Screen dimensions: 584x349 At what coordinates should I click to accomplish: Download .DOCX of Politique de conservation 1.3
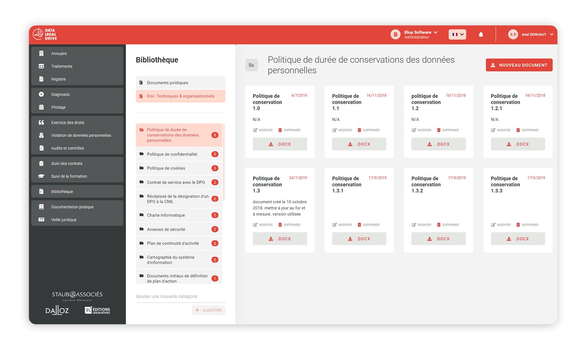pos(280,239)
